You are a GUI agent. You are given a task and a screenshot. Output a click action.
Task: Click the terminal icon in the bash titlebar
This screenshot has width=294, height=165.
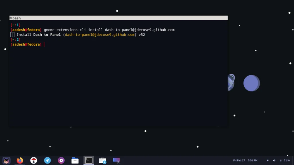[11, 18]
